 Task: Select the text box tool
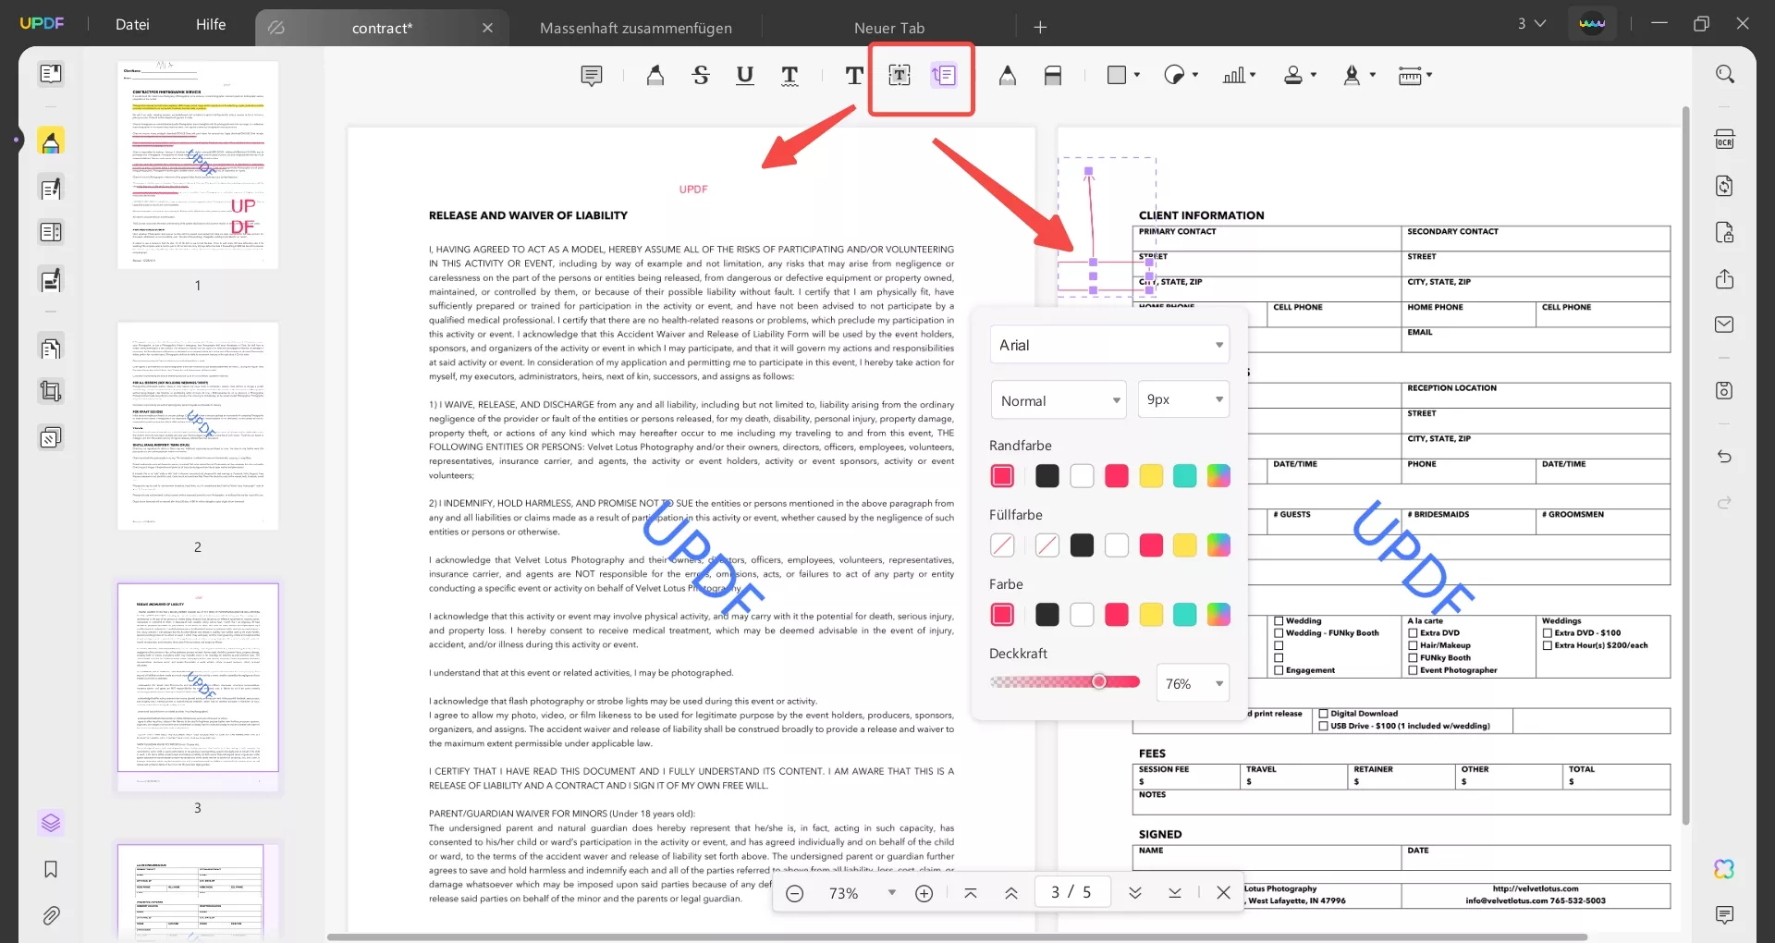pos(900,76)
